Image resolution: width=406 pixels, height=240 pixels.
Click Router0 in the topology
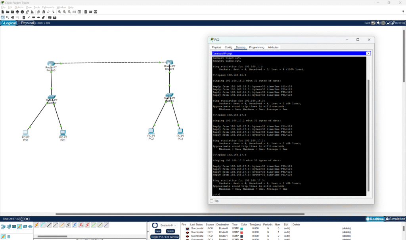click(x=51, y=64)
